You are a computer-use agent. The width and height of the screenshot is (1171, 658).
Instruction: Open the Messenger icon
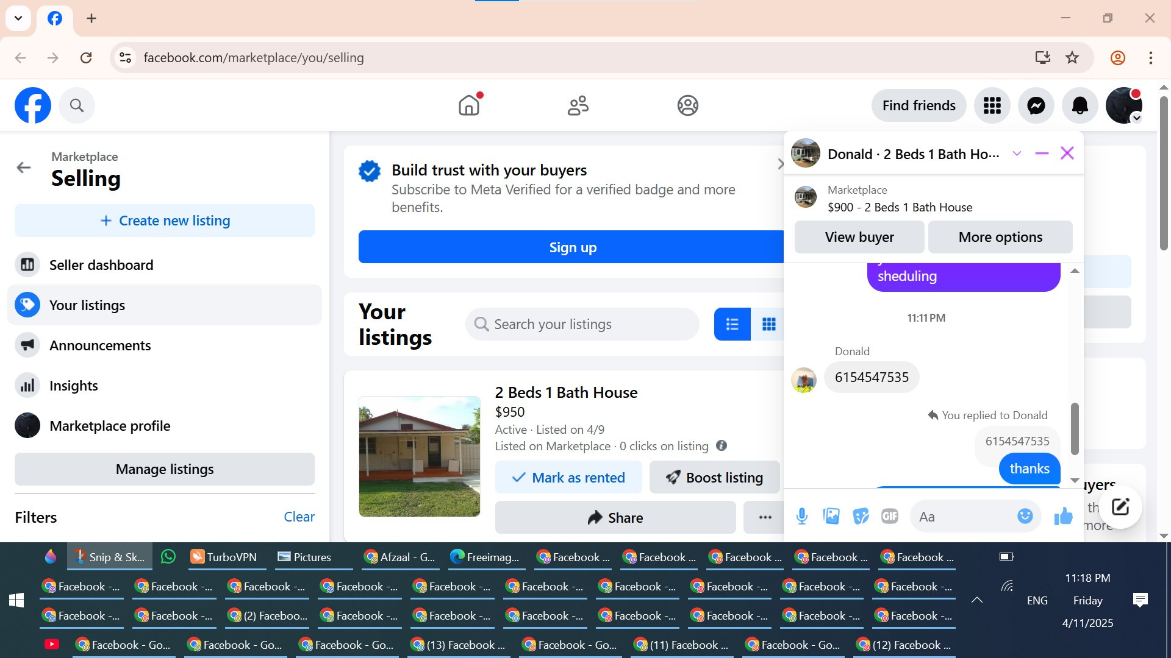tap(1036, 105)
